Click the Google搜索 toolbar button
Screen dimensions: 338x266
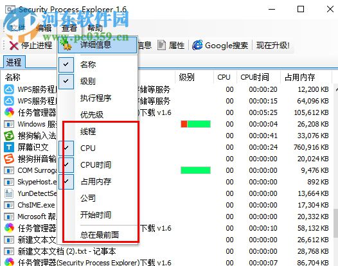[x=220, y=45]
